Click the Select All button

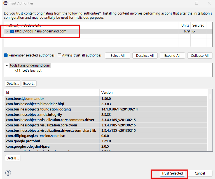[x=118, y=55]
